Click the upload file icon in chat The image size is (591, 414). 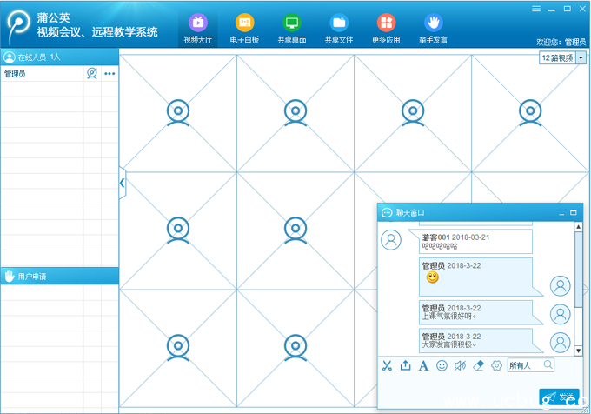click(405, 365)
